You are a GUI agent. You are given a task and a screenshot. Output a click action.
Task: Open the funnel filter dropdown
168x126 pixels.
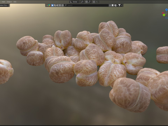[120, 5]
